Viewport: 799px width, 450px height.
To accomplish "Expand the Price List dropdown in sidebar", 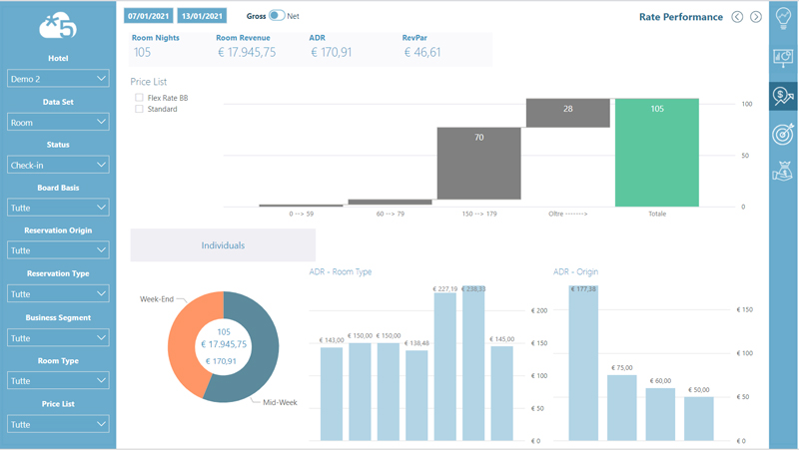I will 58,424.
